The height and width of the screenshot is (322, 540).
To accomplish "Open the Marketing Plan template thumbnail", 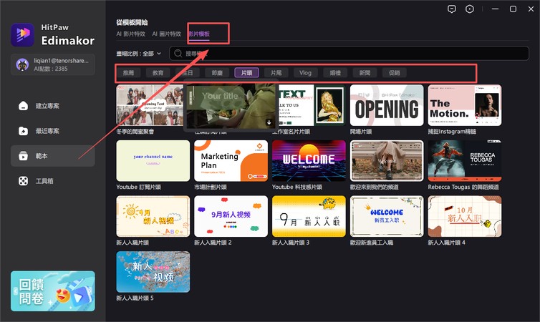I will tap(231, 161).
